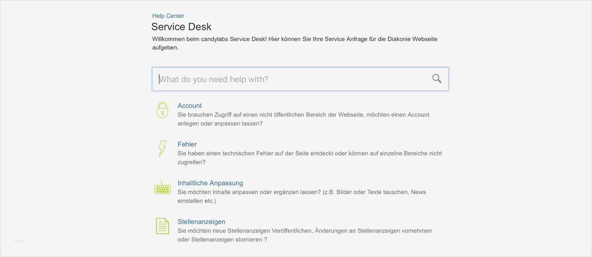Viewport: 592px width, 257px height.
Task: Click the magnifying glass search icon
Action: [437, 79]
